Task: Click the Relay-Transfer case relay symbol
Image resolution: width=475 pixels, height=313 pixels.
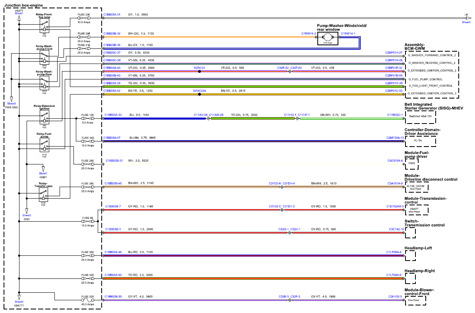Action: point(43,195)
